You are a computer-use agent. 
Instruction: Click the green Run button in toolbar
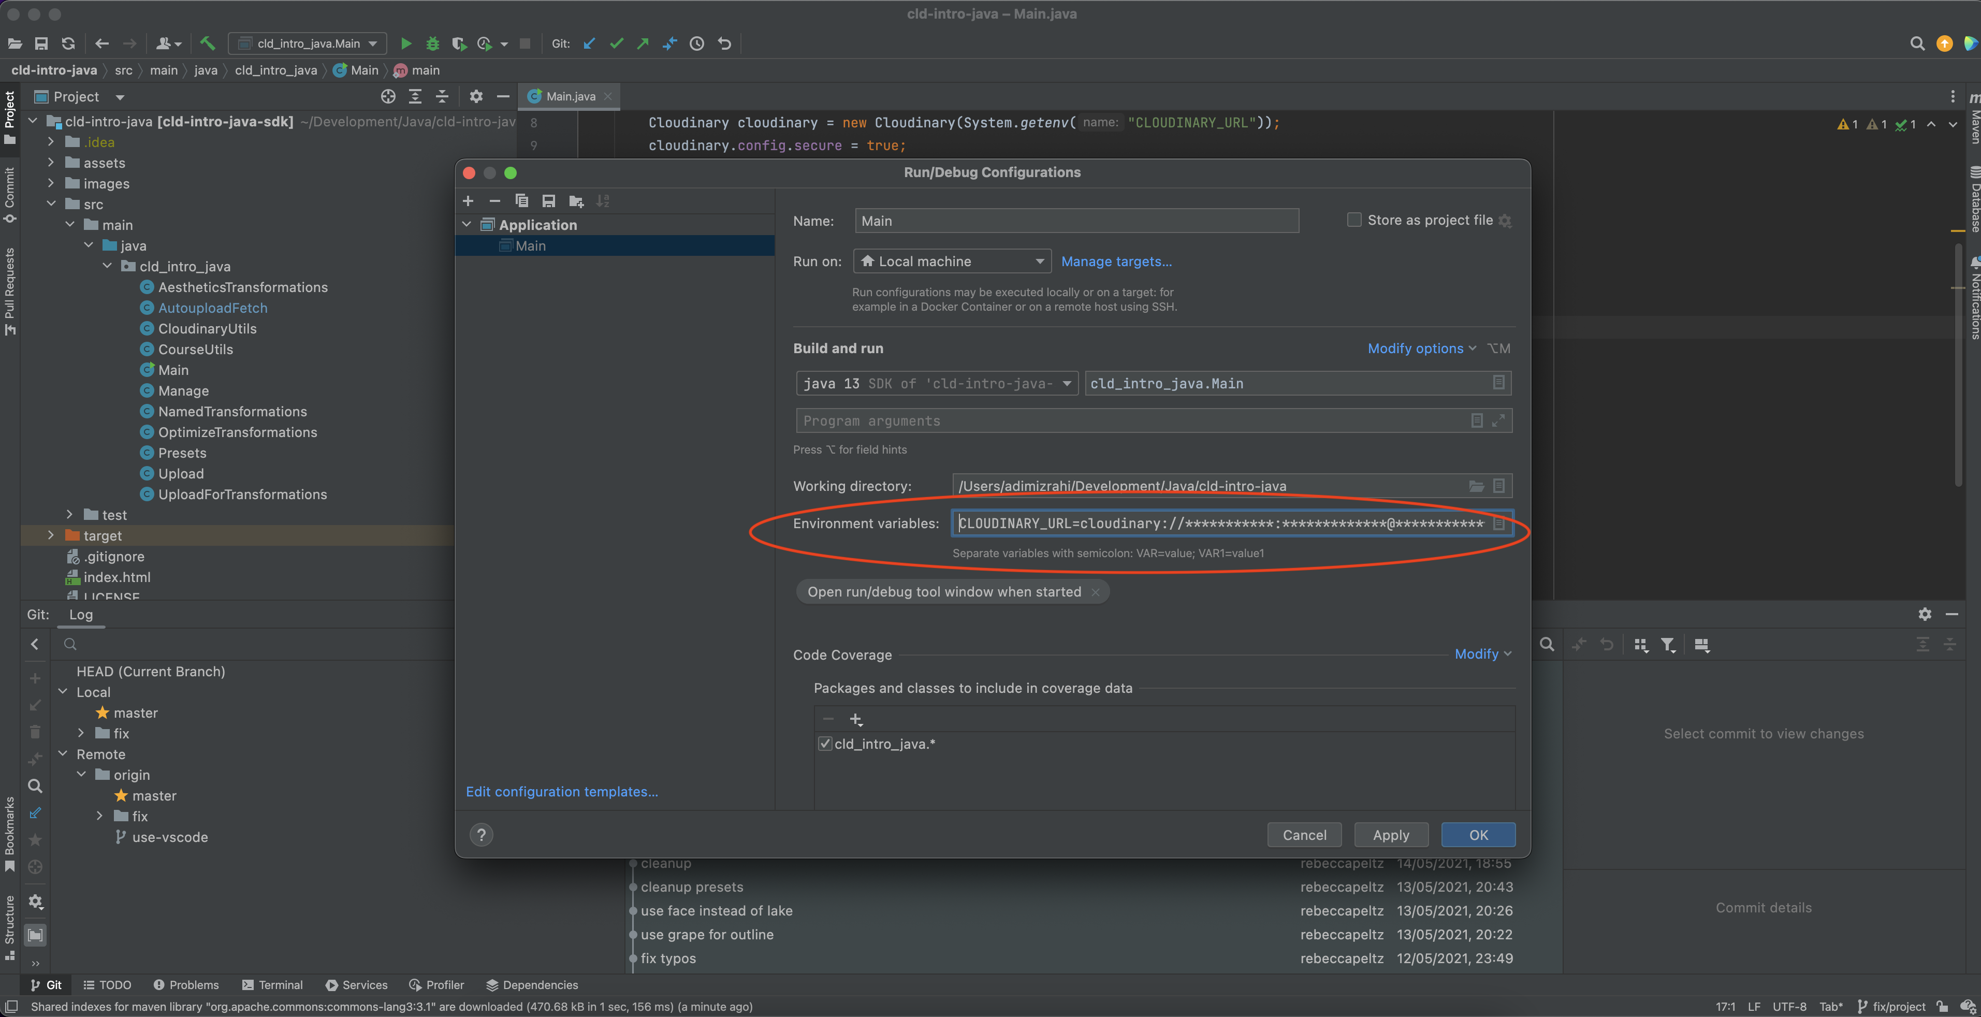406,44
